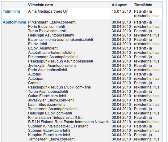Viewport: 168px width, 142px height.
Task: Click the 15.07.2010 start date
Action: 121,11
